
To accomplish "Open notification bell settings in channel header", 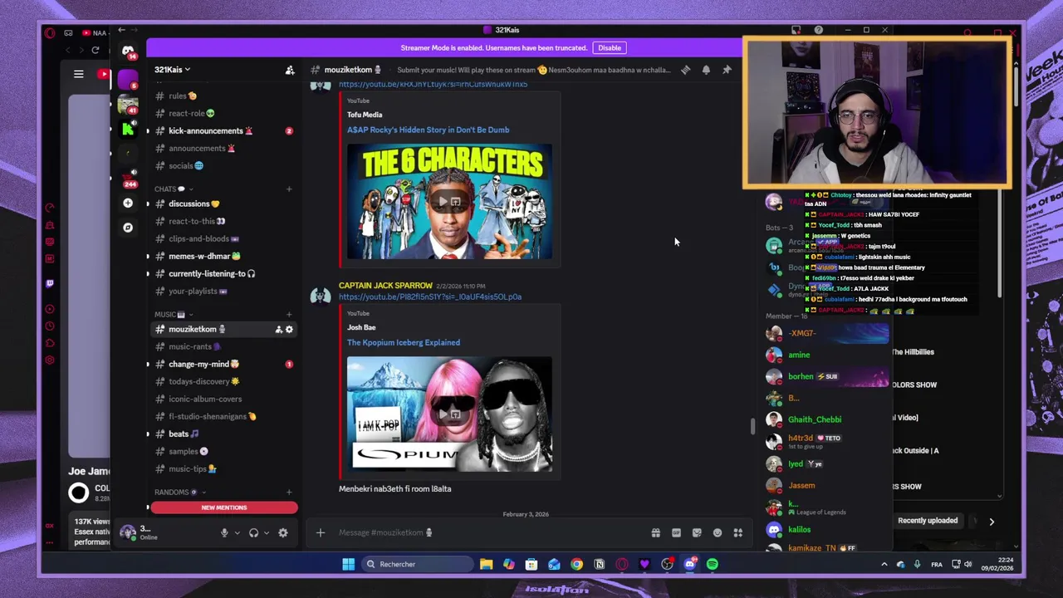I will tap(706, 70).
